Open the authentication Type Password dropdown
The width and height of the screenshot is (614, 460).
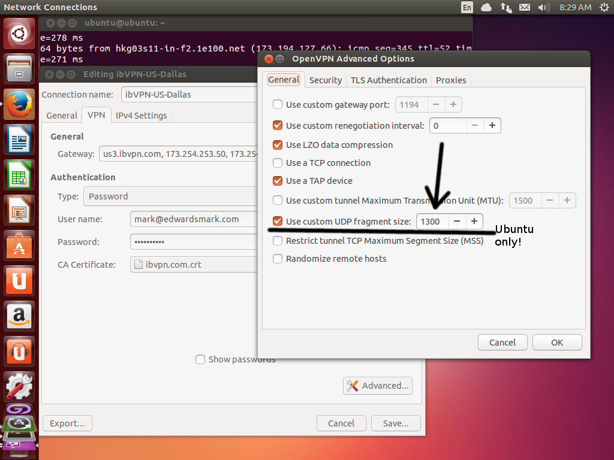[171, 196]
